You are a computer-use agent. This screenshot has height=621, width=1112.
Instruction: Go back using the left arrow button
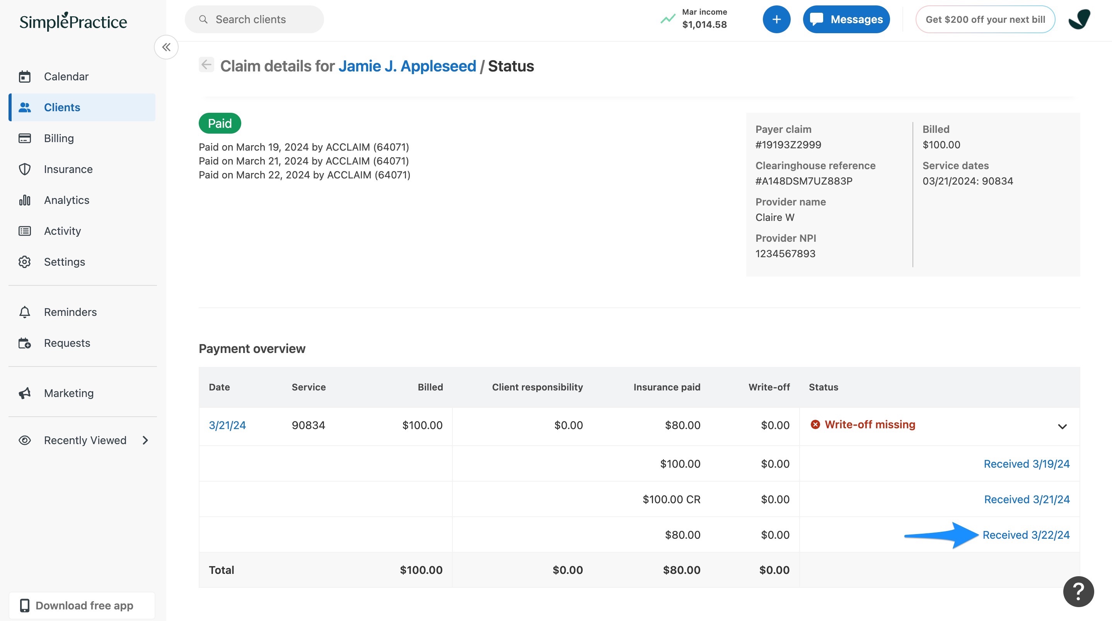(x=206, y=65)
